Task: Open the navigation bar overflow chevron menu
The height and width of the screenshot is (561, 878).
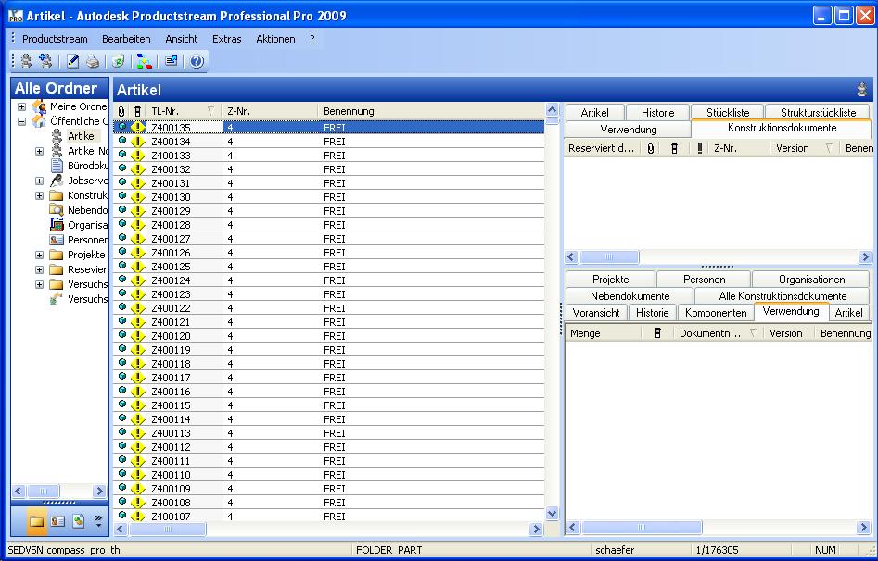Action: coord(98,520)
